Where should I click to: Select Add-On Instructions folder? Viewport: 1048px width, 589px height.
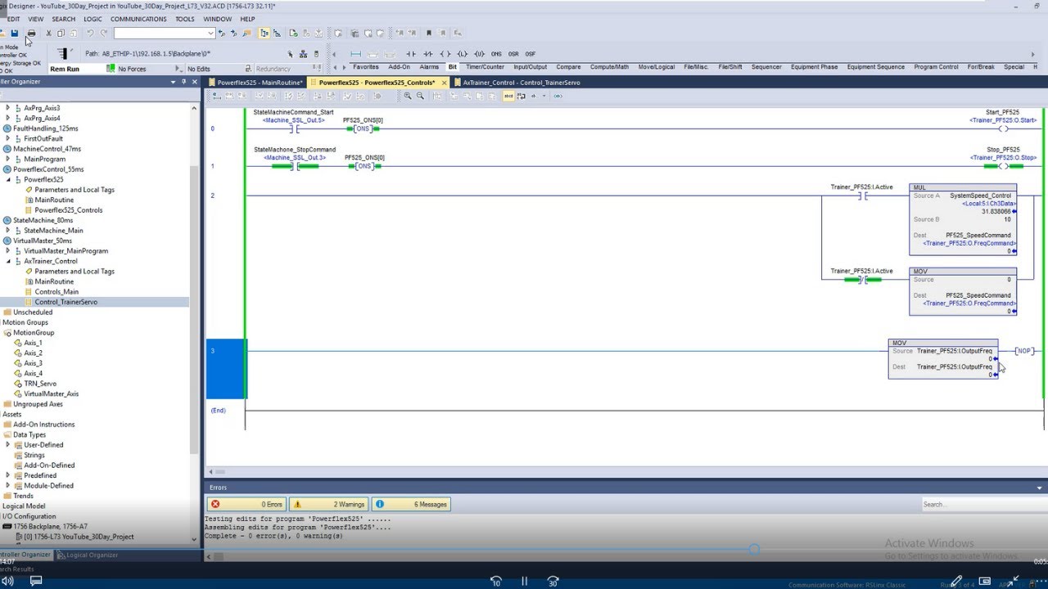(43, 425)
